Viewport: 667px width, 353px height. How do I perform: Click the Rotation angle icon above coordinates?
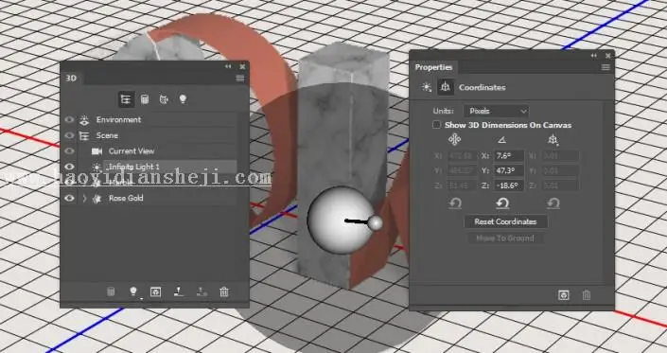[x=502, y=139]
